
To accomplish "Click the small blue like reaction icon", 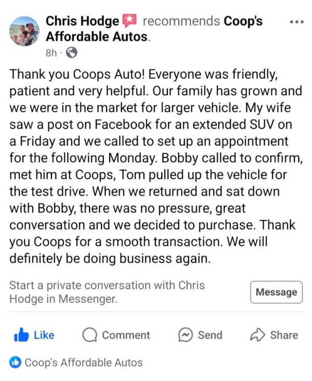I will [15, 363].
